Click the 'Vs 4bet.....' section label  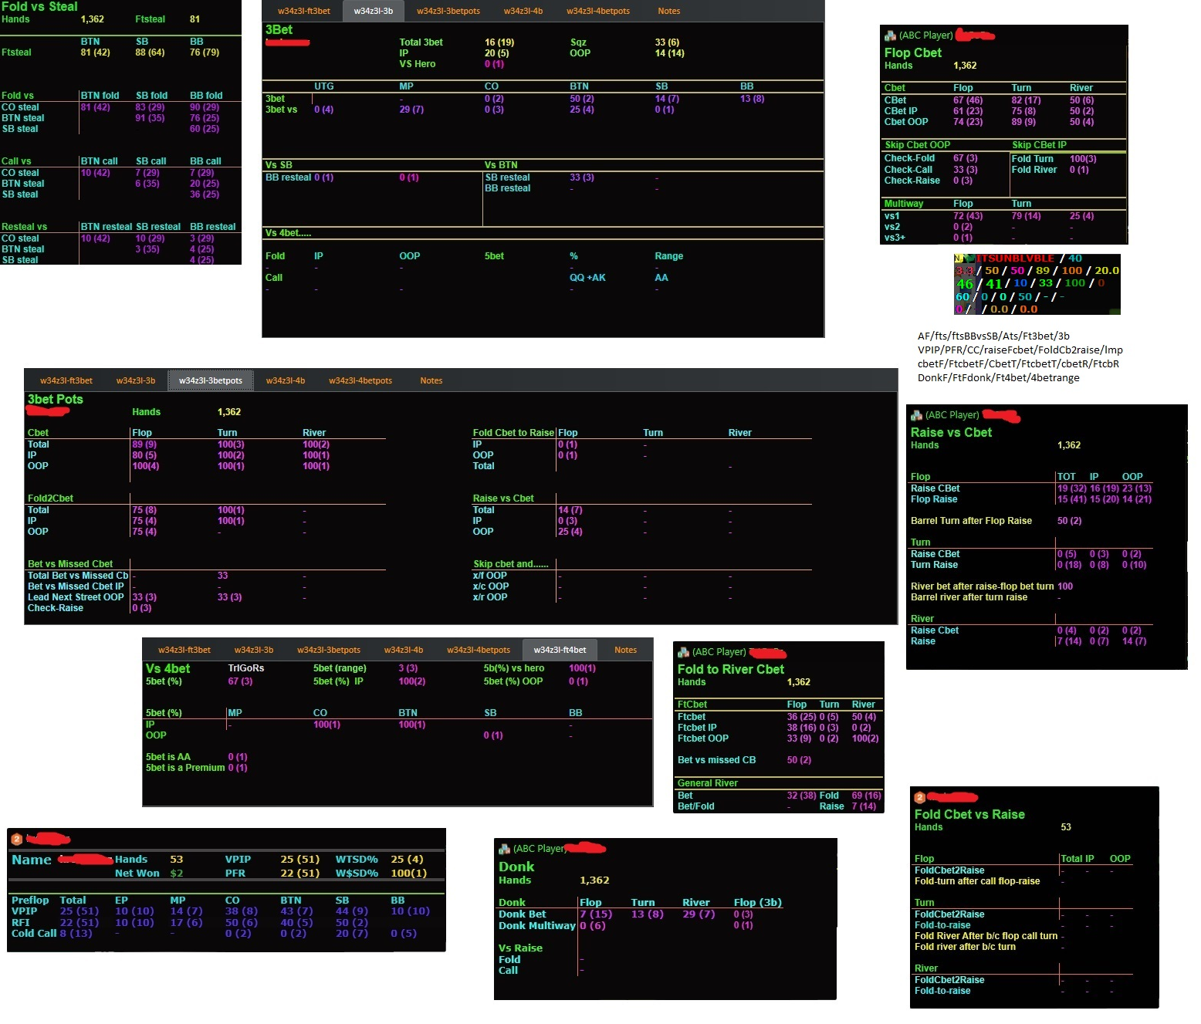point(288,233)
